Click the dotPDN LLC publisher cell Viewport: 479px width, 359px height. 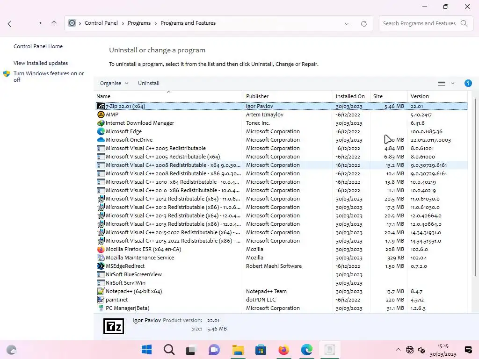(261, 300)
